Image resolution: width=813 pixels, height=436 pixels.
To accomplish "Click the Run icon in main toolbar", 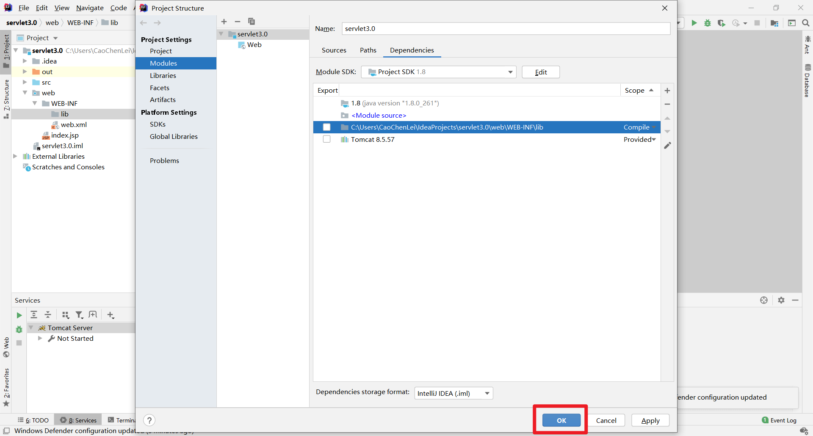I will click(694, 23).
